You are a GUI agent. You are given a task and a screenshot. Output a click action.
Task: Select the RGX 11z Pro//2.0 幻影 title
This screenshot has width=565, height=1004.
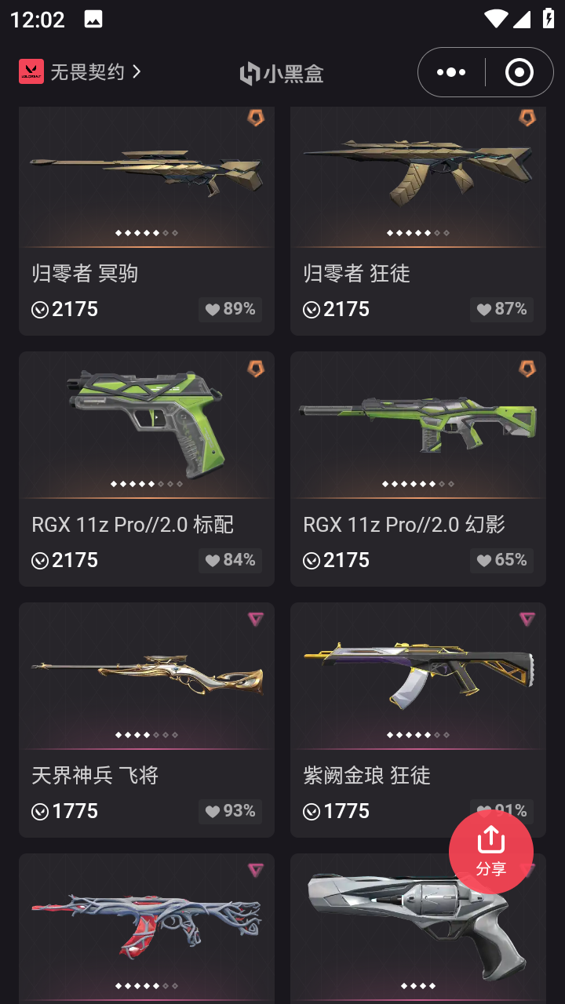[x=404, y=524]
